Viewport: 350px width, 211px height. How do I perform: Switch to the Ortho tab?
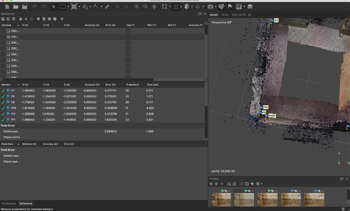[x=225, y=15]
